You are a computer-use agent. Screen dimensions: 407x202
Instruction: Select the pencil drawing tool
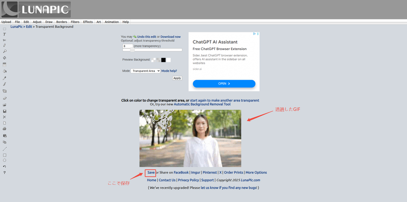click(4, 45)
